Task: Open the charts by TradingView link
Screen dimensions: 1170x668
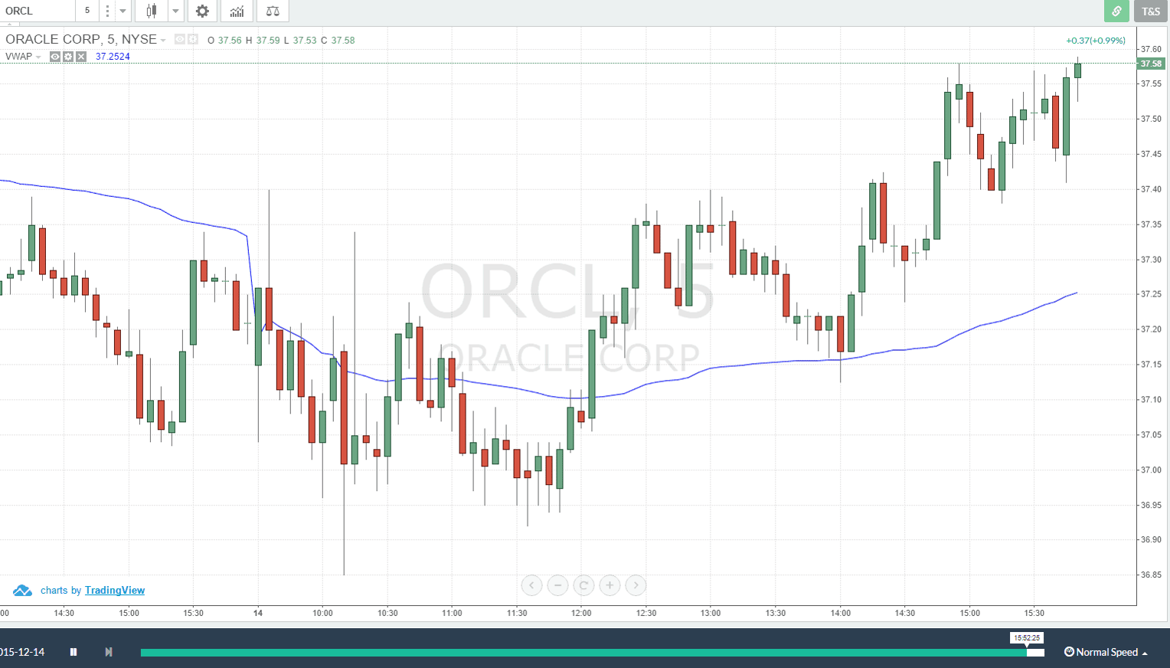Action: click(114, 590)
